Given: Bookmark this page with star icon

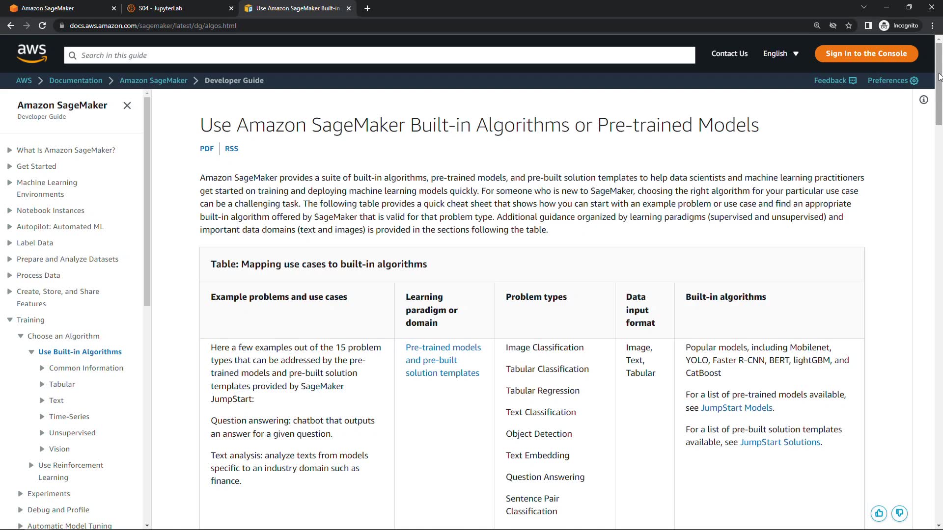Looking at the screenshot, I should pyautogui.click(x=849, y=26).
